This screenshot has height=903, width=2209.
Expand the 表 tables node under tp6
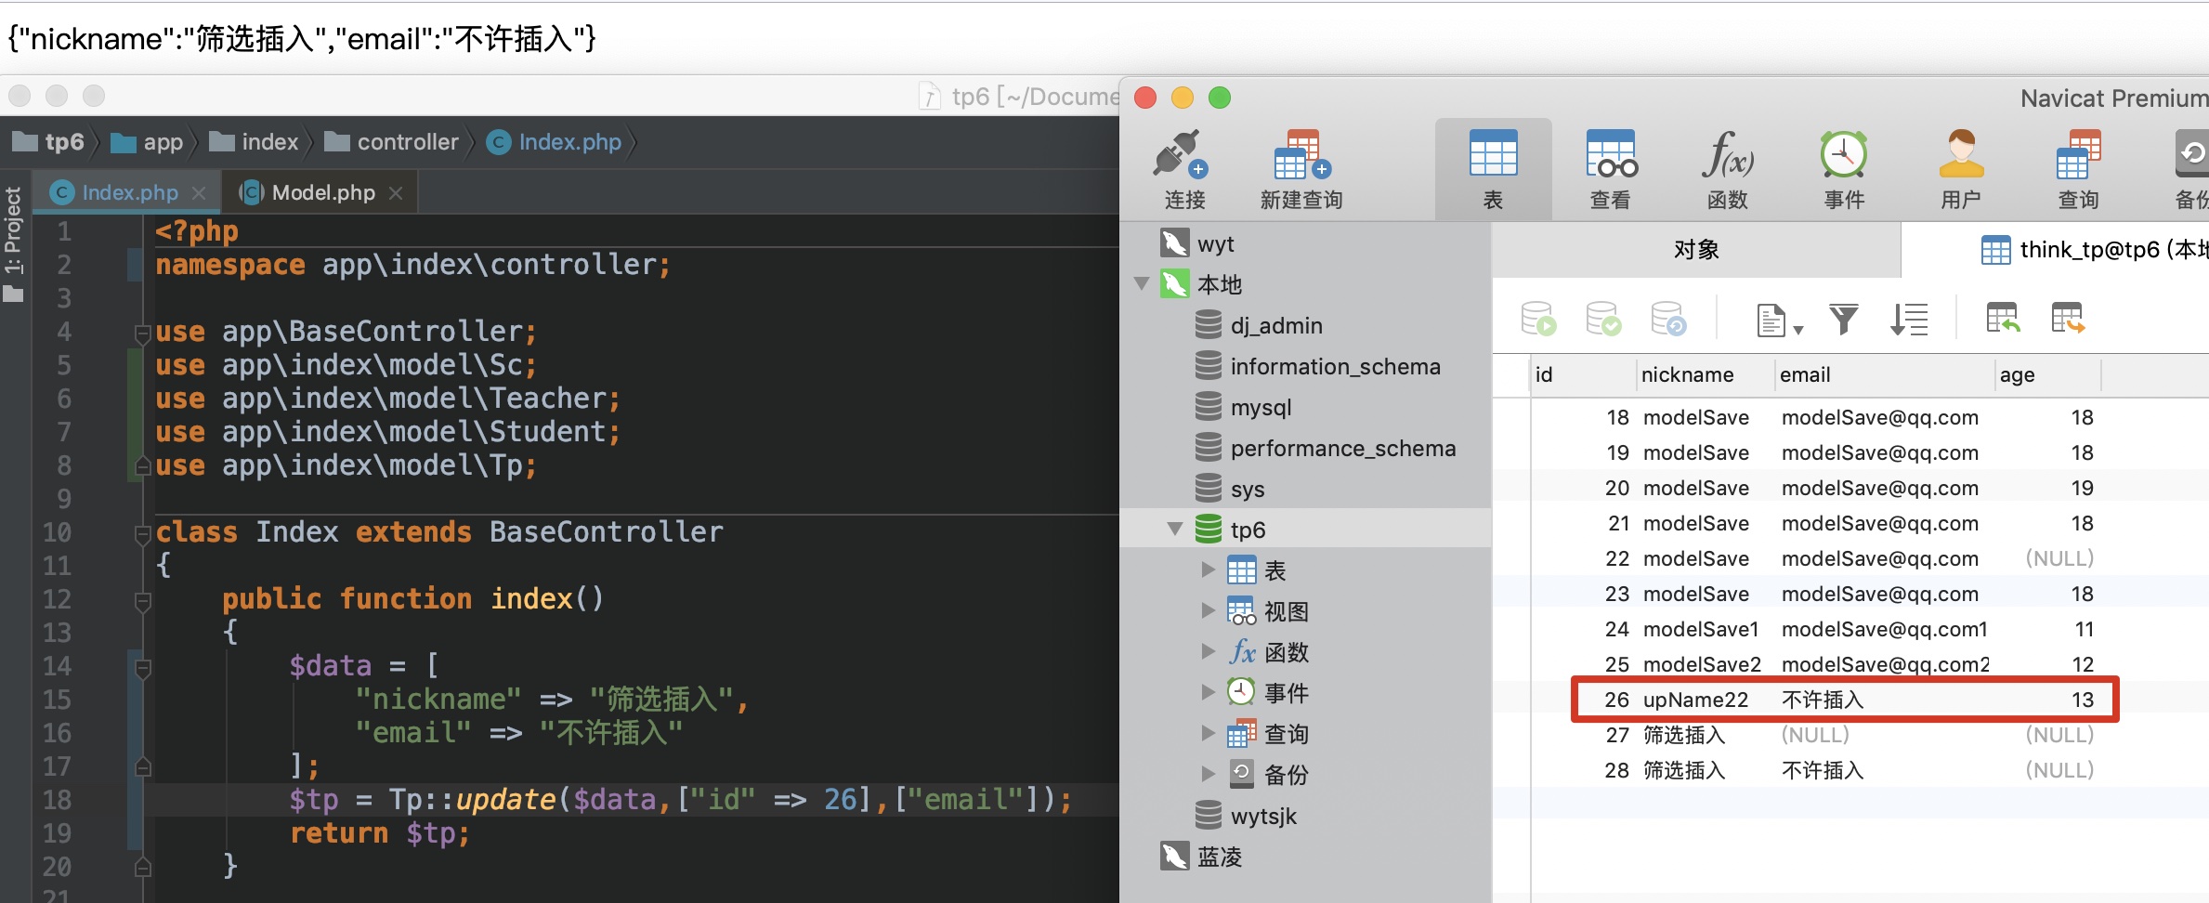coord(1208,569)
